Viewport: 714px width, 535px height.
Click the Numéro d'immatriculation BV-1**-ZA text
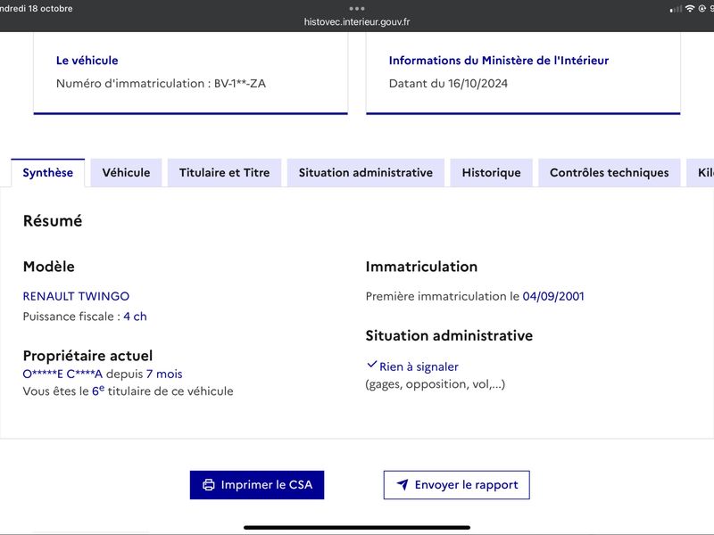(x=161, y=84)
